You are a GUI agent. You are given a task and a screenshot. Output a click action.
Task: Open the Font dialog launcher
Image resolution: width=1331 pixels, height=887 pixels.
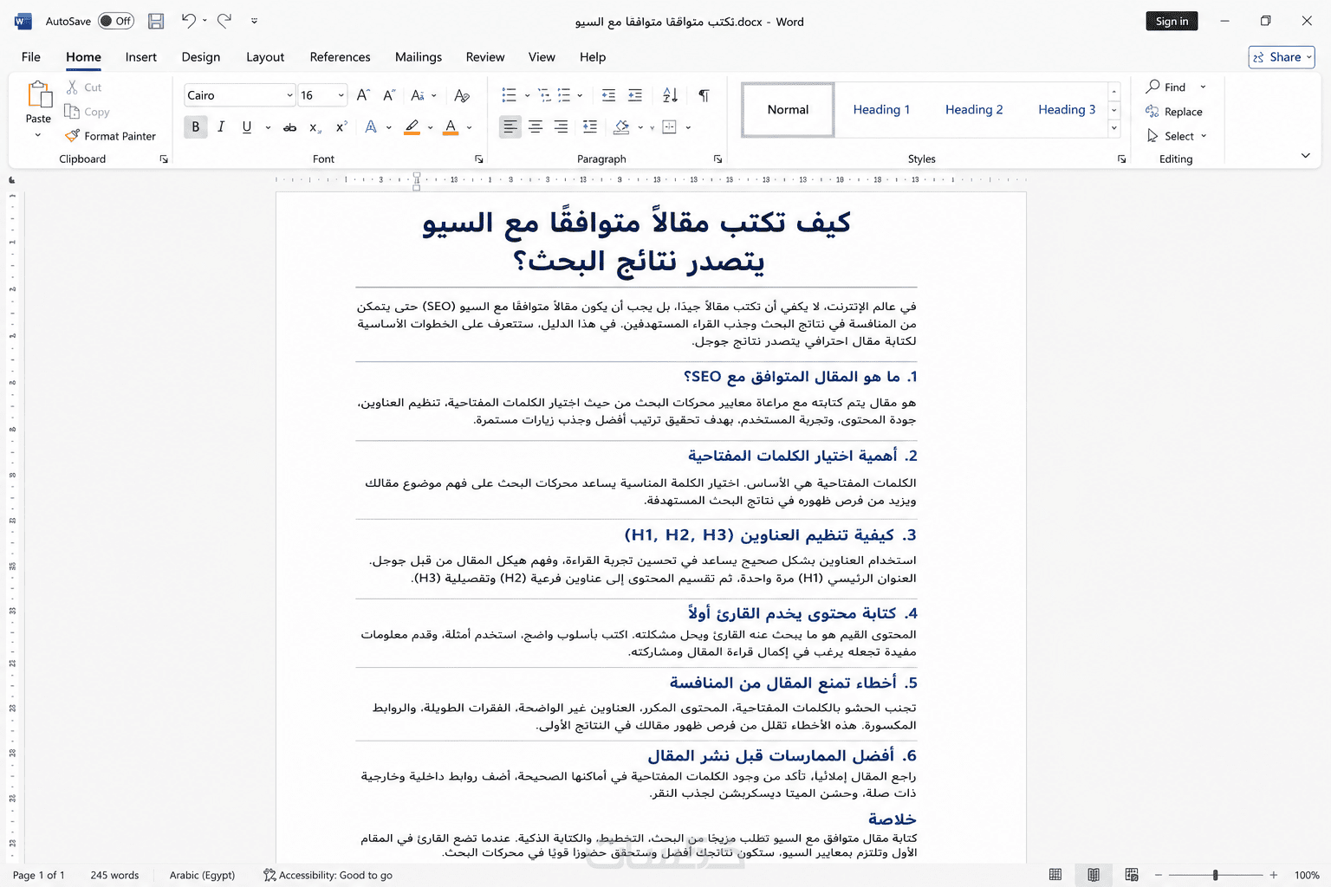tap(478, 159)
